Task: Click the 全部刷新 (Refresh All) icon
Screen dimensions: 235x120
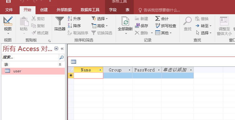Action: click(x=125, y=21)
